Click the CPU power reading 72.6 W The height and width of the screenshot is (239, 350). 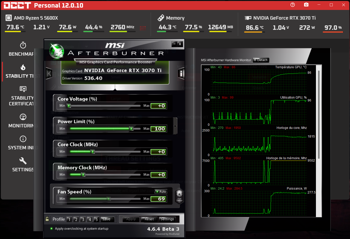tap(68, 27)
